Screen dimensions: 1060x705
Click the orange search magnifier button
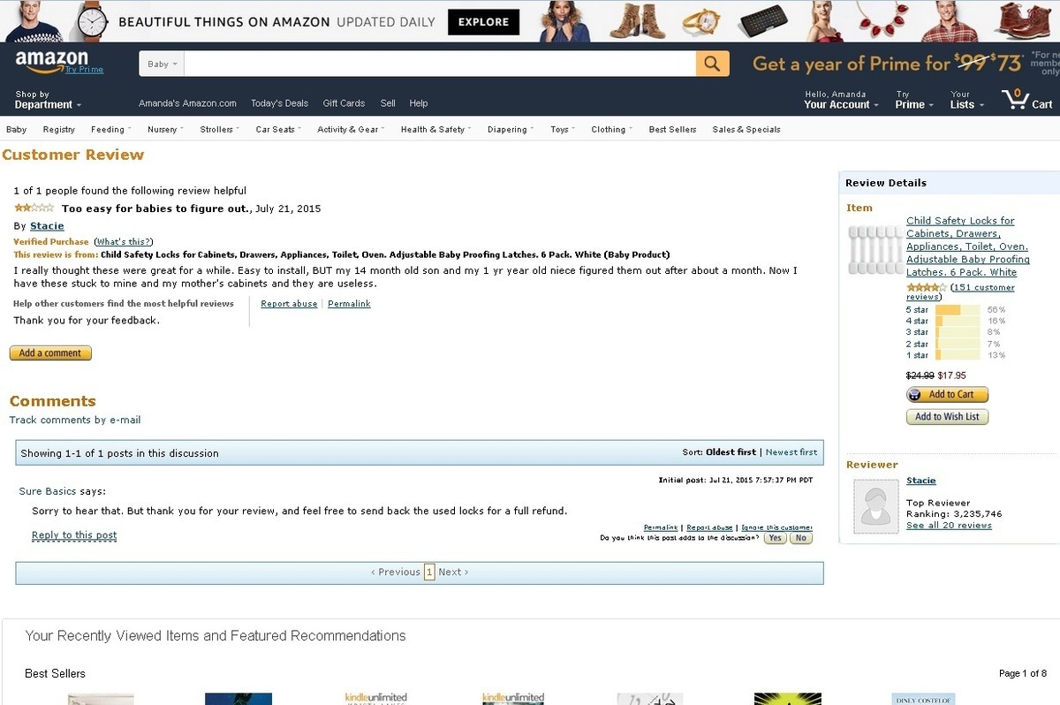click(712, 64)
